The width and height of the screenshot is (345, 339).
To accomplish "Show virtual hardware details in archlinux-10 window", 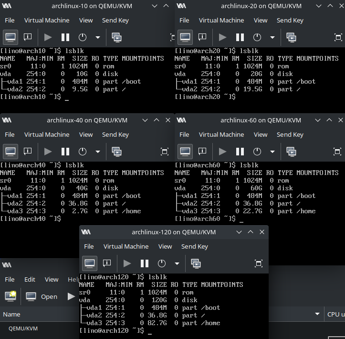I will click(28, 37).
